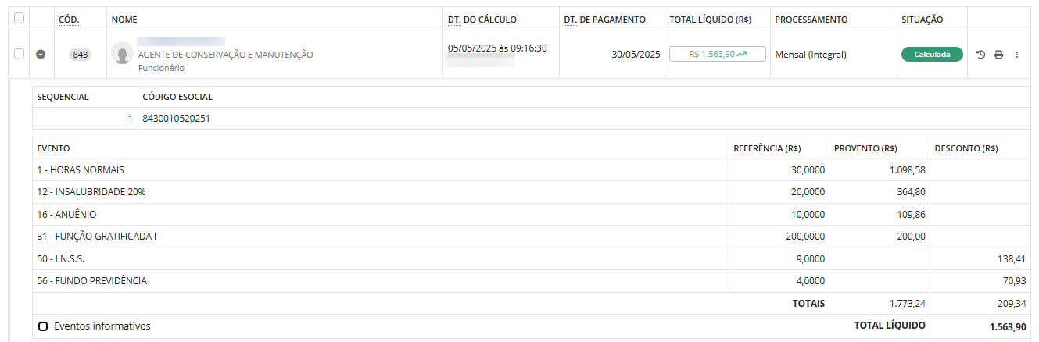Click the employee avatar picture
Viewport: 1039px width, 342px height.
[x=121, y=53]
